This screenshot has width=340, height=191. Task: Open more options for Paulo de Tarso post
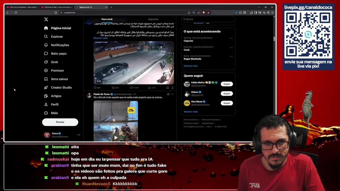tap(172, 94)
